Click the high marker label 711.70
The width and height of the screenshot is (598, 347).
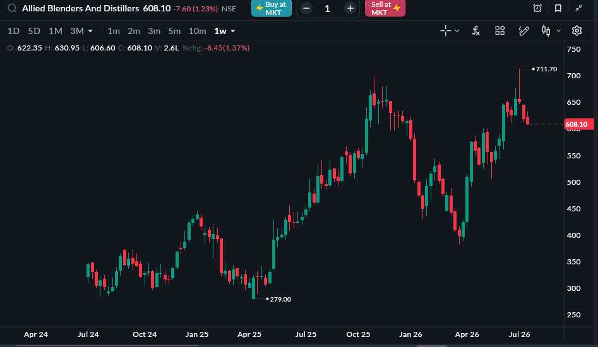(x=546, y=69)
